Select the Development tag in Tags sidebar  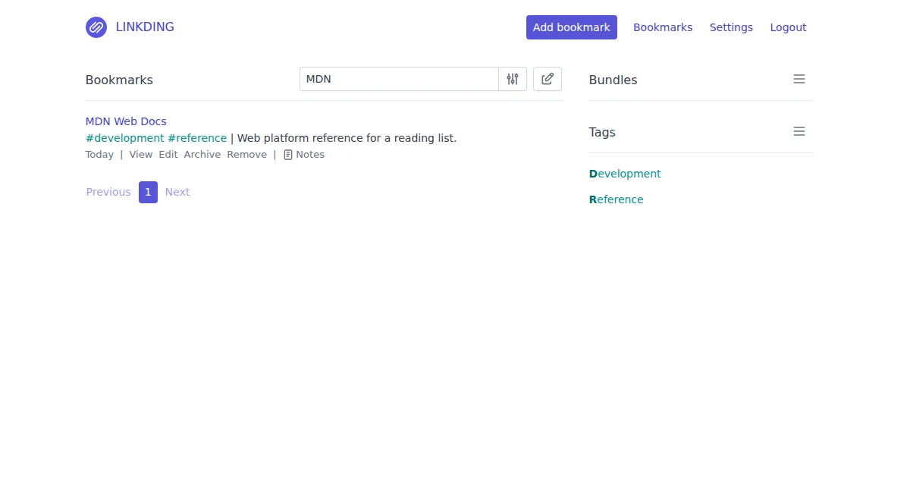[x=625, y=174]
